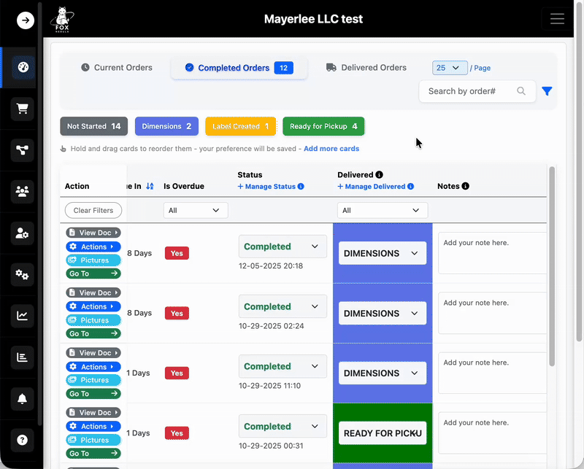Image resolution: width=584 pixels, height=469 pixels.
Task: Select the order routing icon in sidebar
Action: pyautogui.click(x=22, y=150)
